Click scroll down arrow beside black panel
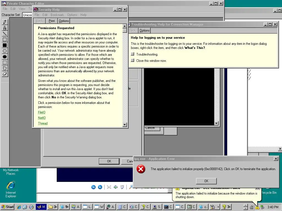Image resolution: width=282 pixels, height=211 pixels. (x=216, y=123)
